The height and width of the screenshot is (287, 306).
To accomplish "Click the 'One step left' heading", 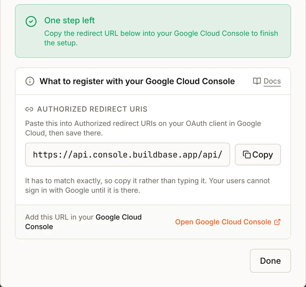I will tap(69, 21).
